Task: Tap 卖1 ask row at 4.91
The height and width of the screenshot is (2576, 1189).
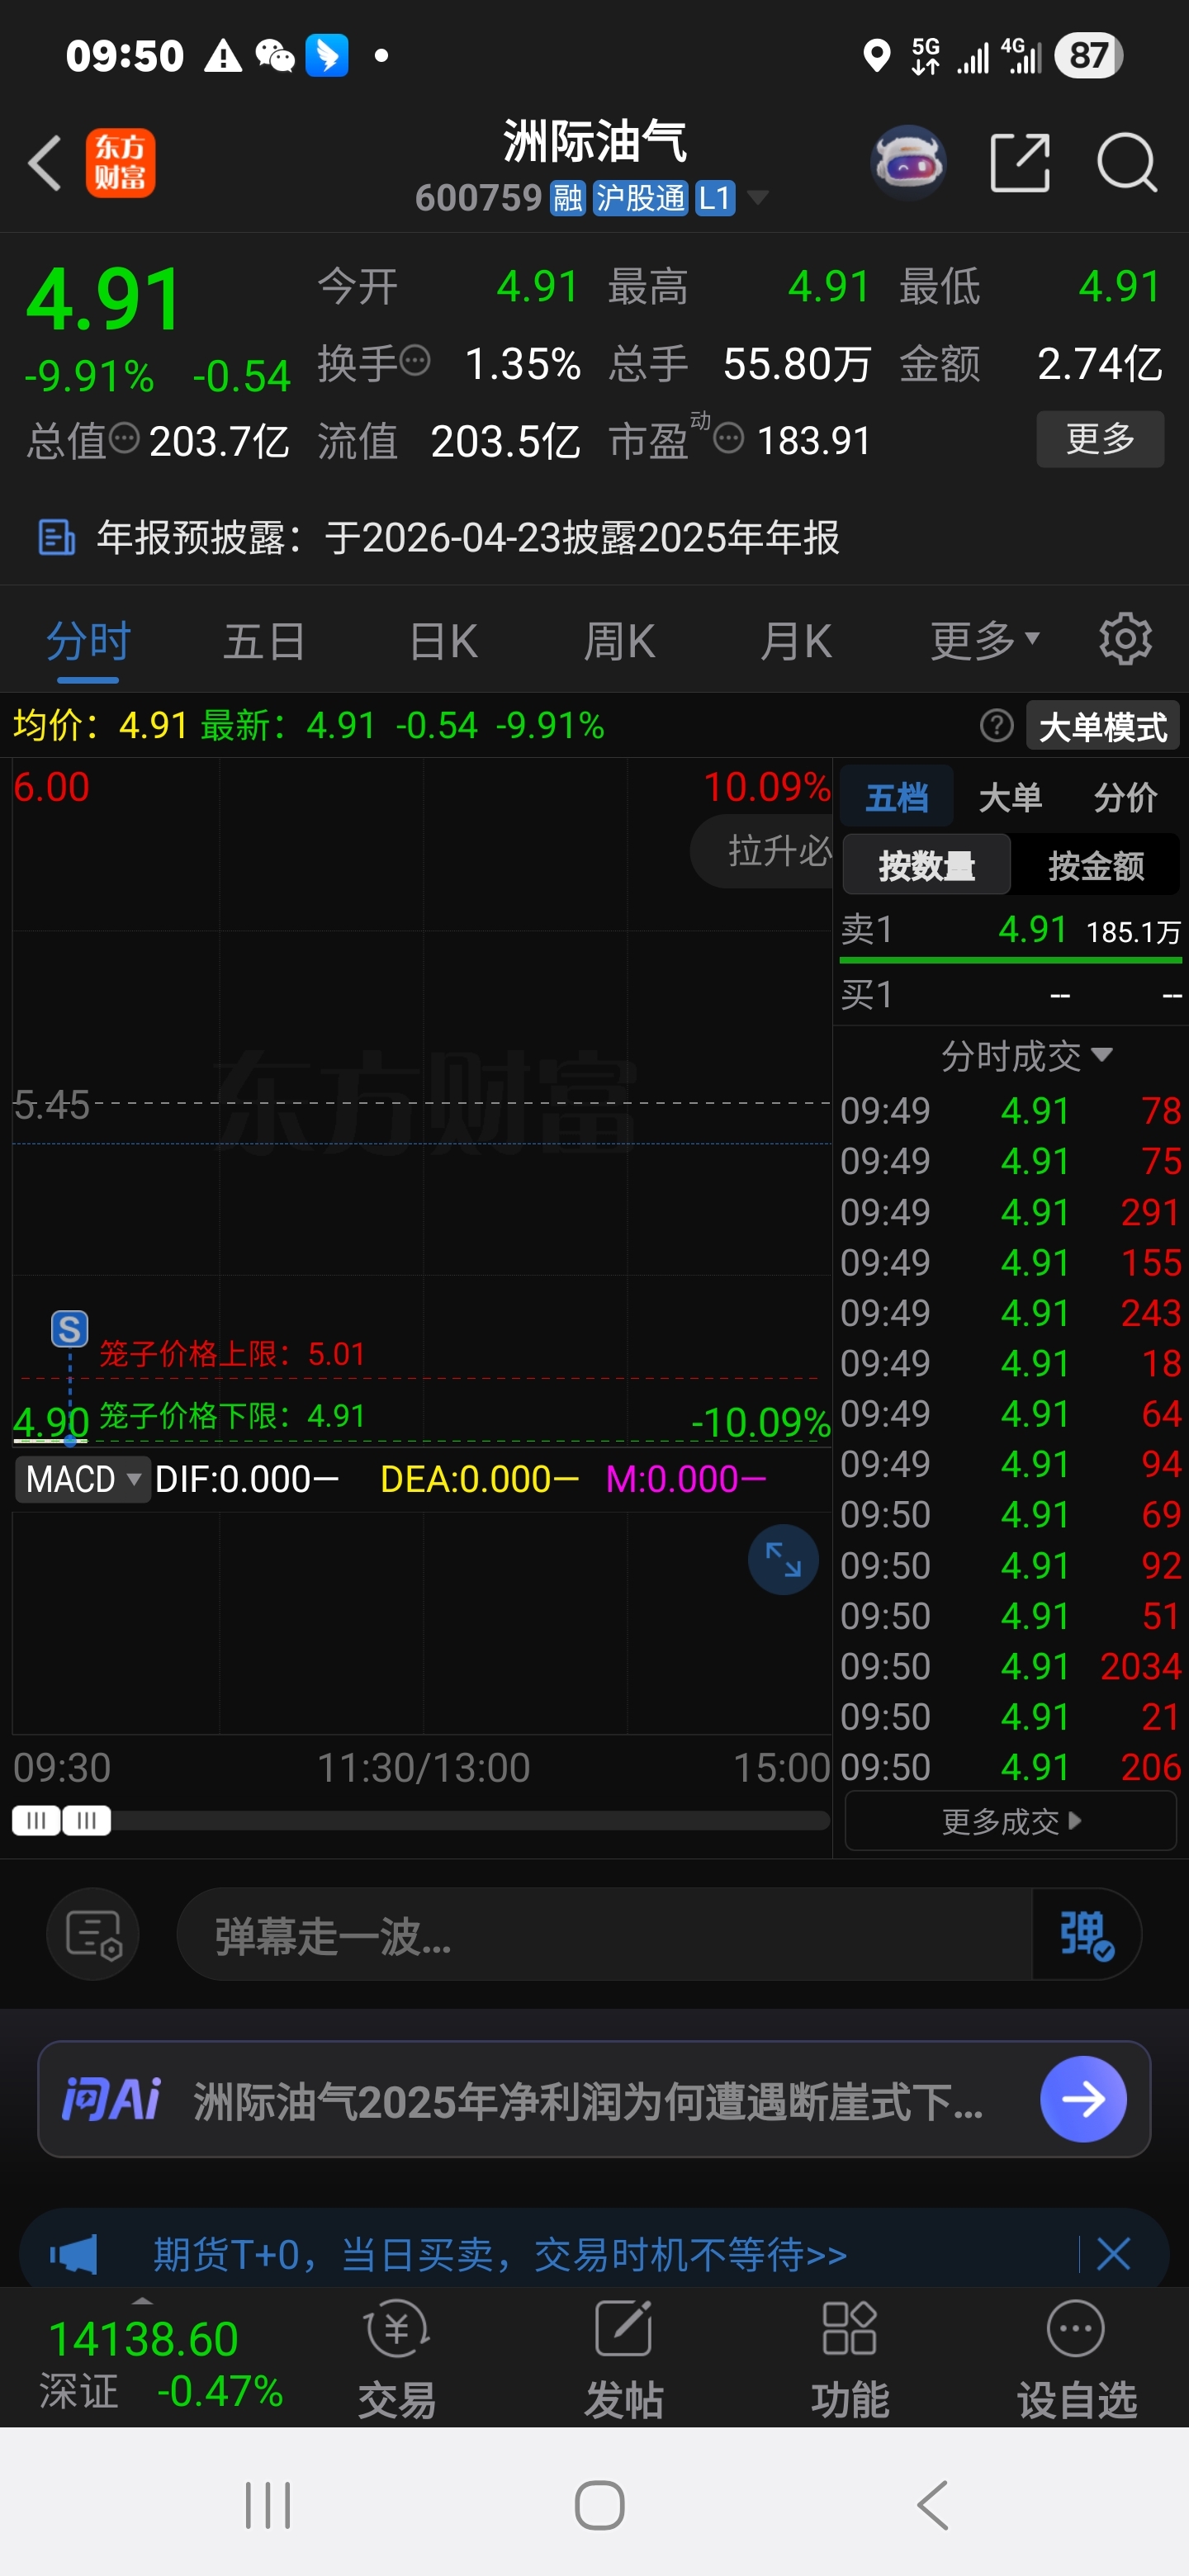Action: pyautogui.click(x=1010, y=931)
